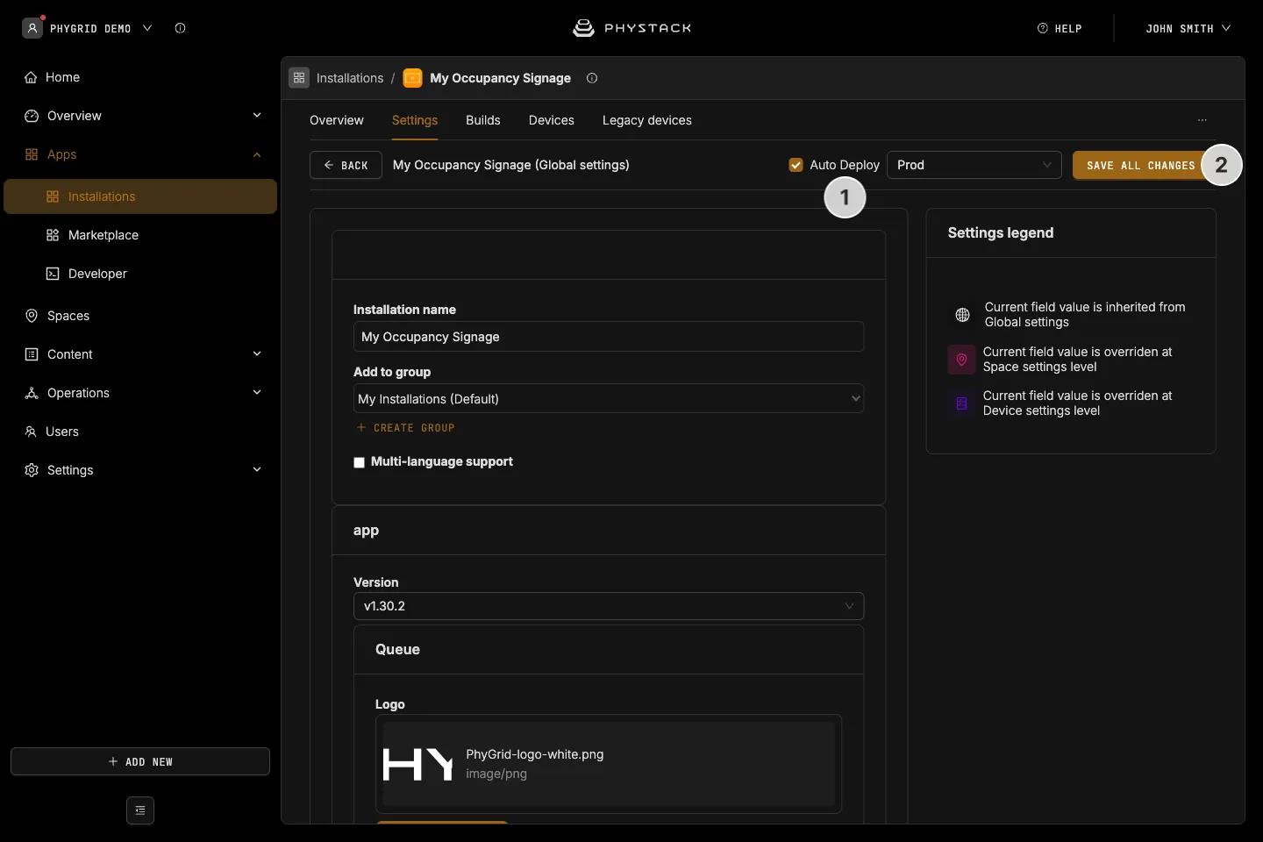Click the PhyGrid-logo-white.png thumbnail
Screen dimensions: 1263x842
coord(418,764)
